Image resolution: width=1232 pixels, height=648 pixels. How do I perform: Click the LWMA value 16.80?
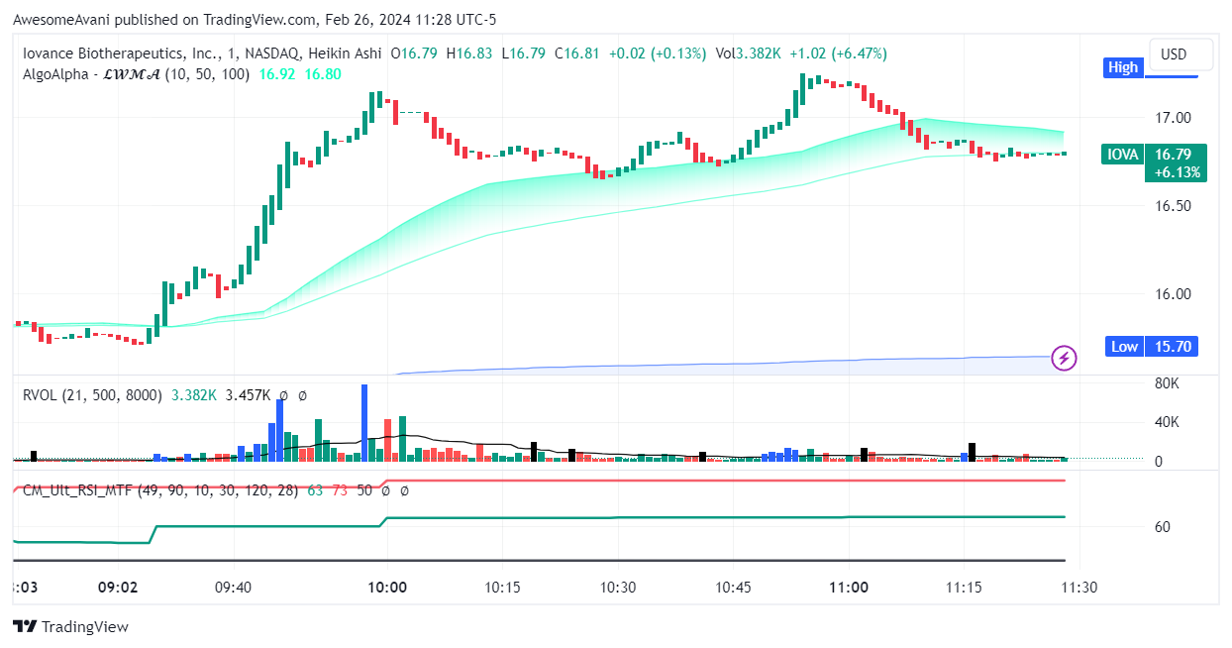click(323, 73)
